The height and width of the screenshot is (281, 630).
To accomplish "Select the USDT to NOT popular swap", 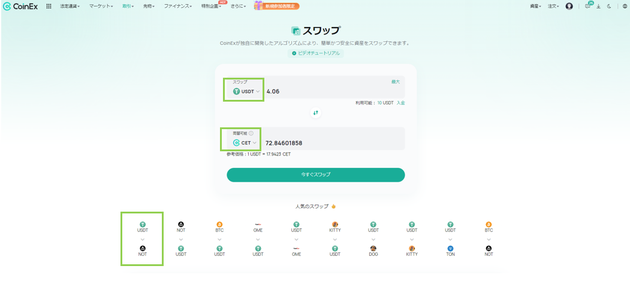I will click(x=142, y=239).
